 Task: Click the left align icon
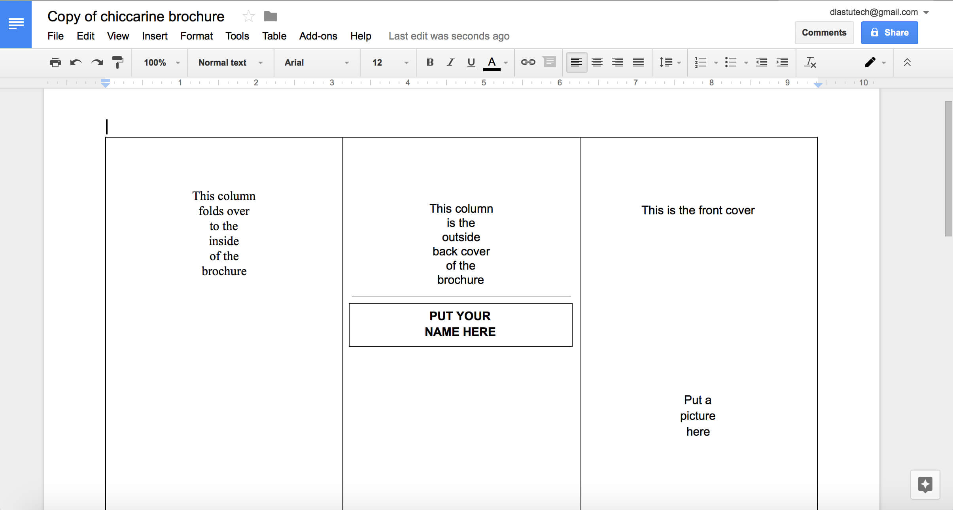coord(575,62)
